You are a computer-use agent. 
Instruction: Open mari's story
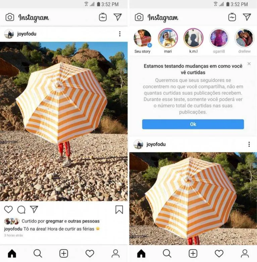point(168,38)
